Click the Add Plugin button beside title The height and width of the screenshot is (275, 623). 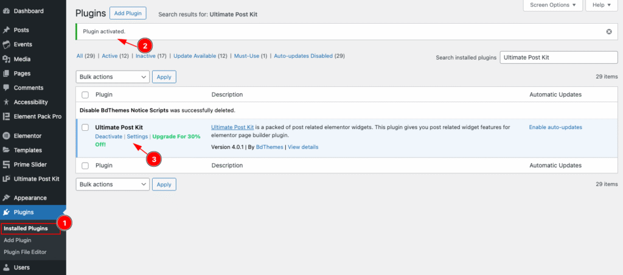(x=128, y=13)
